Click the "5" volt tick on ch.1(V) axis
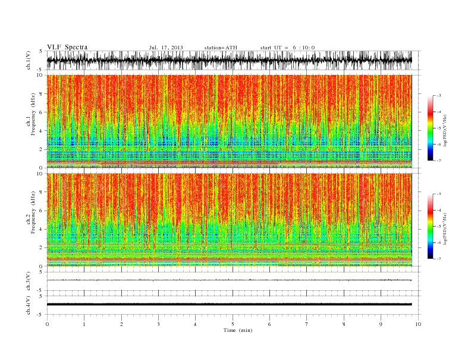471x364 pixels. point(41,51)
